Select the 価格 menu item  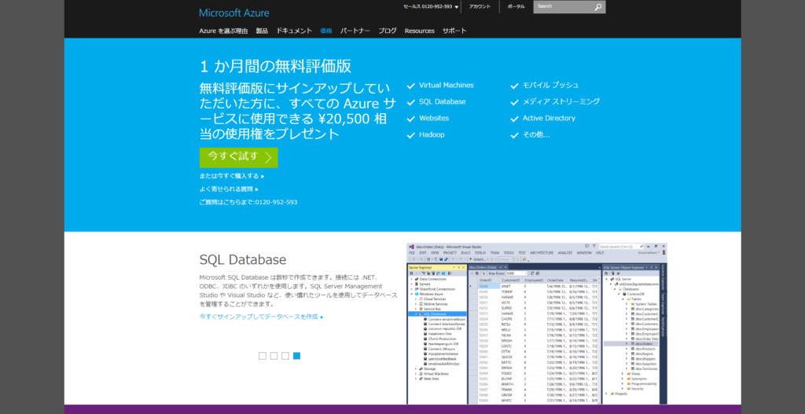tap(326, 31)
